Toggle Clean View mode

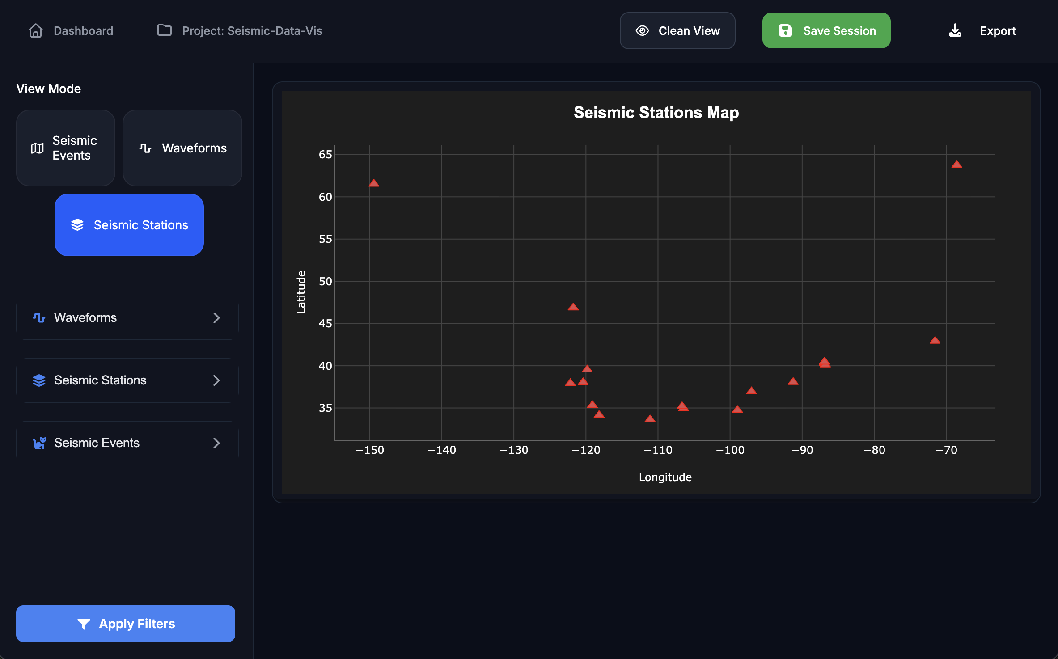(x=677, y=30)
